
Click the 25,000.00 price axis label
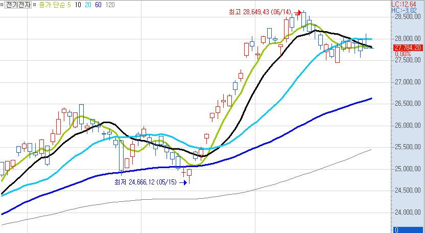[408, 169]
